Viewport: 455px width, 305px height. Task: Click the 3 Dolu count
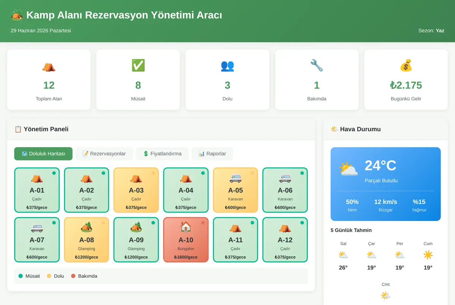227,85
